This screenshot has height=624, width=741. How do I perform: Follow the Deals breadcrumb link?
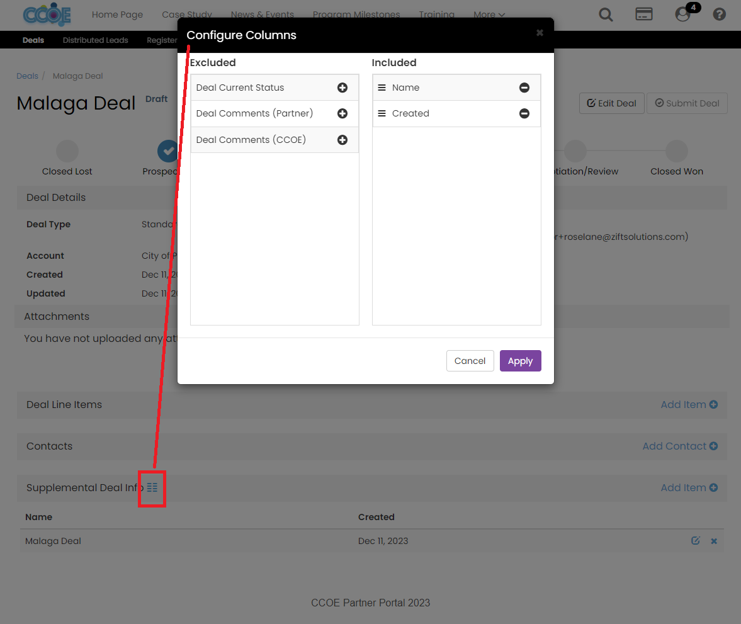coord(27,76)
